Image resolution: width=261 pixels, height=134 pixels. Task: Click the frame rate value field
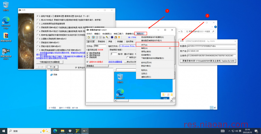click(x=114, y=54)
